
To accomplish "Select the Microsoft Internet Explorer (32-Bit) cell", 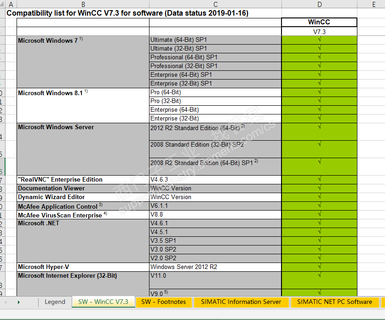I will (83, 284).
